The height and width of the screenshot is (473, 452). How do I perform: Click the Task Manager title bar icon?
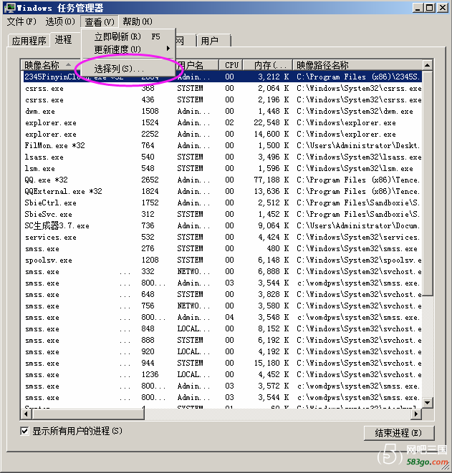point(9,8)
